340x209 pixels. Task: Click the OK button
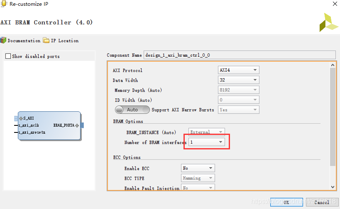tap(286, 202)
